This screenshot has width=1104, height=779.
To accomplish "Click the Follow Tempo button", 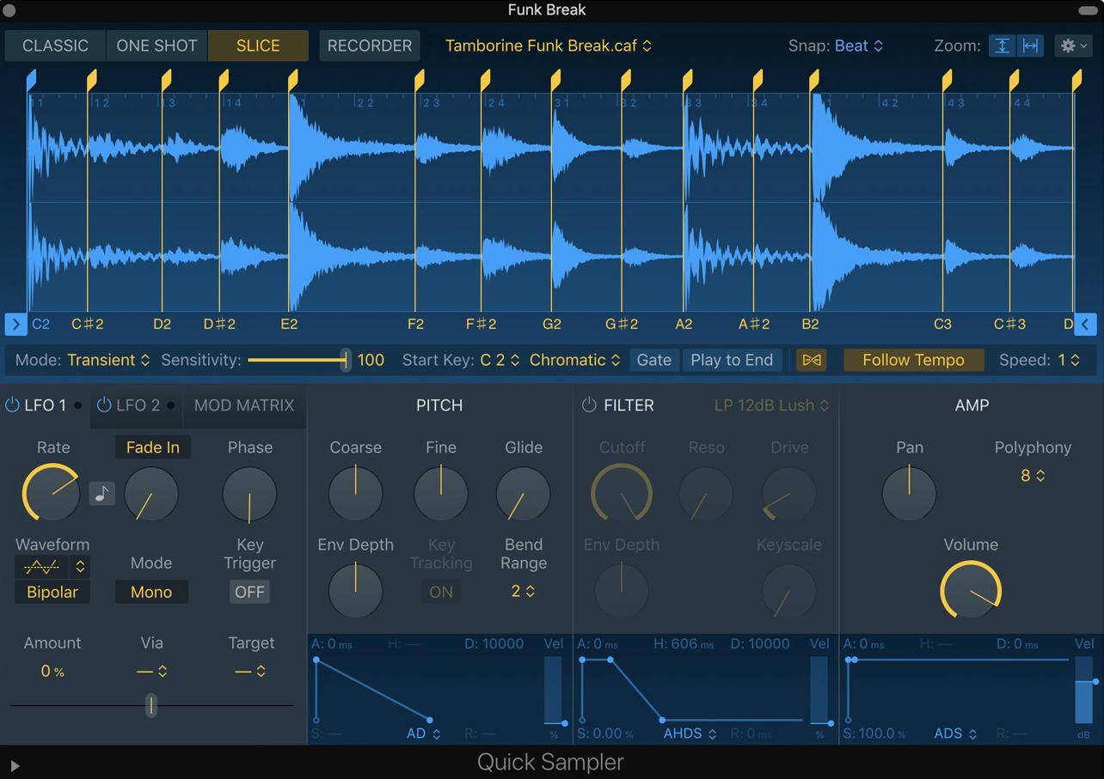I will 913,360.
